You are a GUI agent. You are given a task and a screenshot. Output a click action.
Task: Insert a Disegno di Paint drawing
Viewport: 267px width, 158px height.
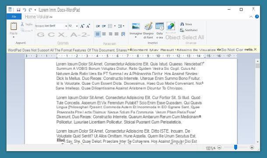point(148,31)
